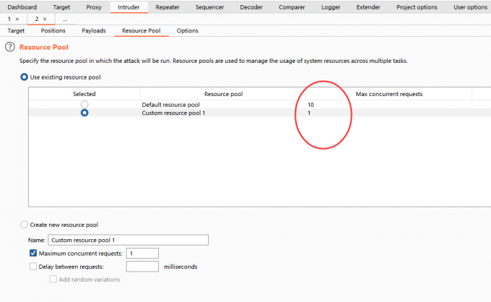Viewport: 491px width, 302px height.
Task: Add new Intruder tab via ellipsis
Action: coord(65,20)
